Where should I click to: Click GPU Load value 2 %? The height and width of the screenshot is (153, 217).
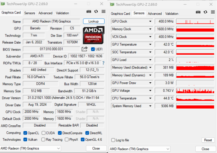165,60
